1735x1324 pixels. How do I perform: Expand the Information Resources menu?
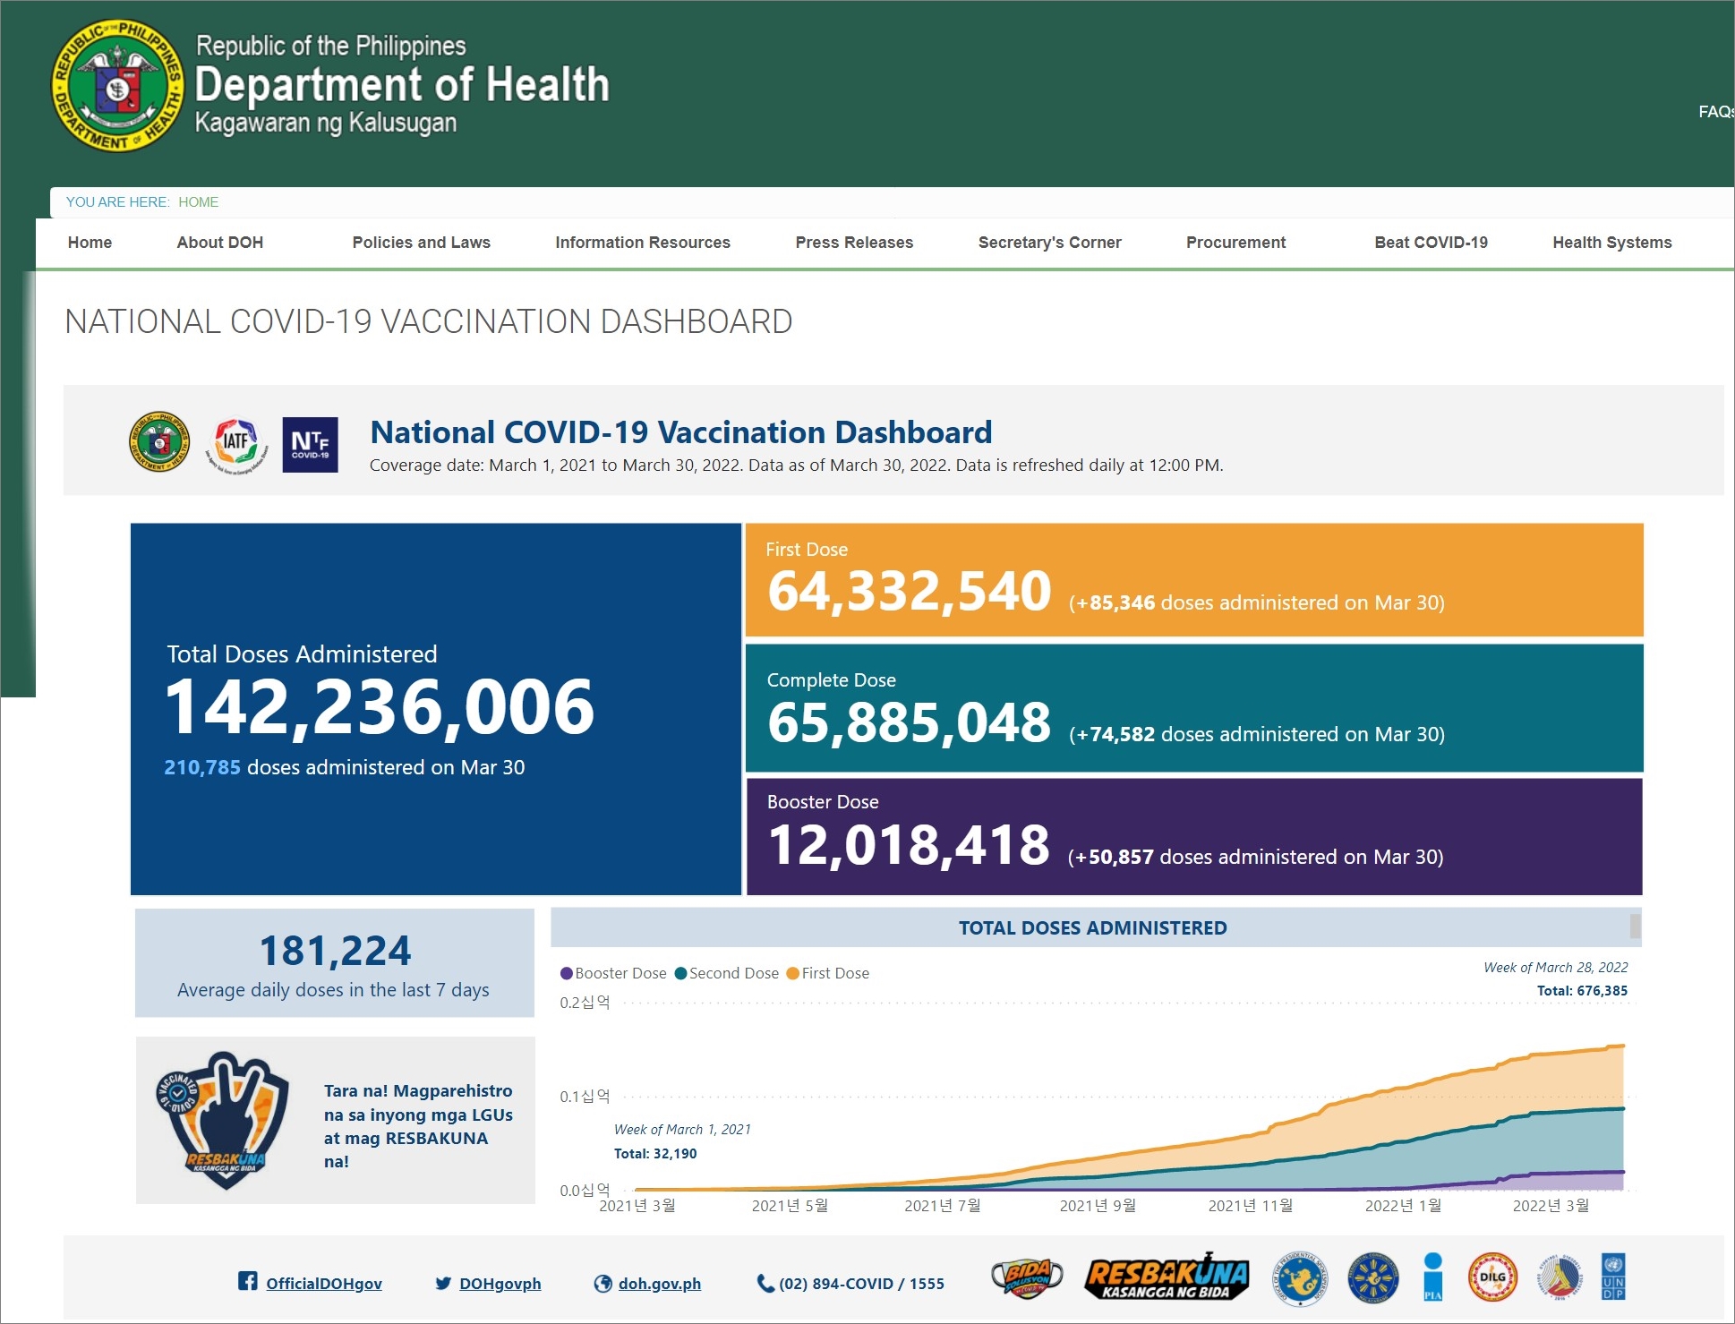[x=642, y=243]
